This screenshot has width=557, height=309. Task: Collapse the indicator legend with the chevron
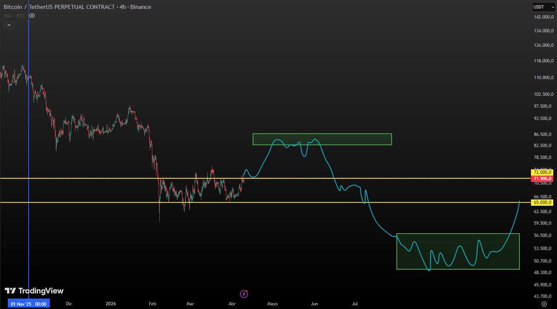pyautogui.click(x=8, y=26)
